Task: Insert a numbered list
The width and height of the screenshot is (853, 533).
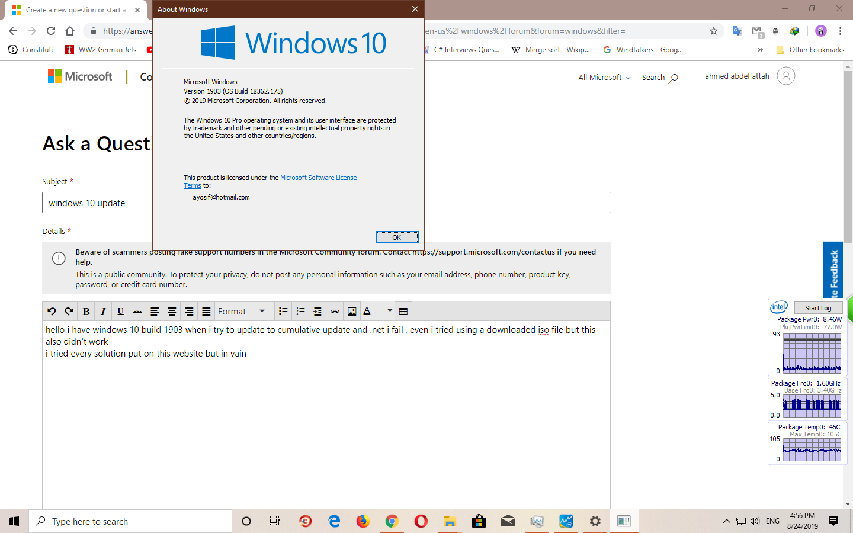Action: click(300, 312)
